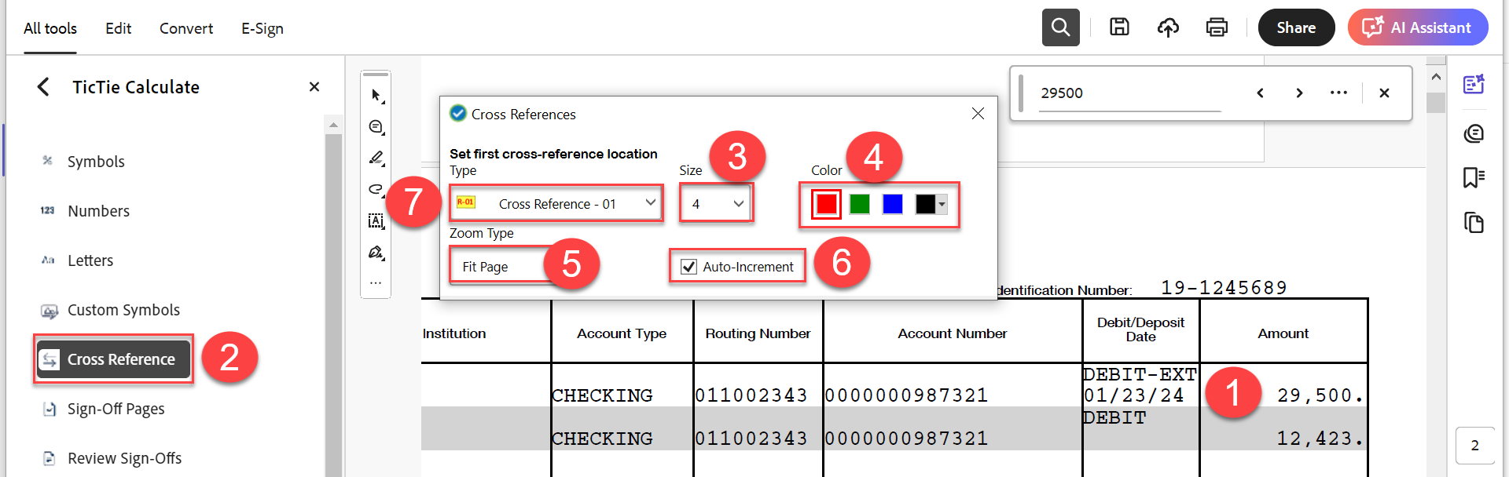The image size is (1509, 477).
Task: Open the AI Assistant
Action: coord(1418,27)
